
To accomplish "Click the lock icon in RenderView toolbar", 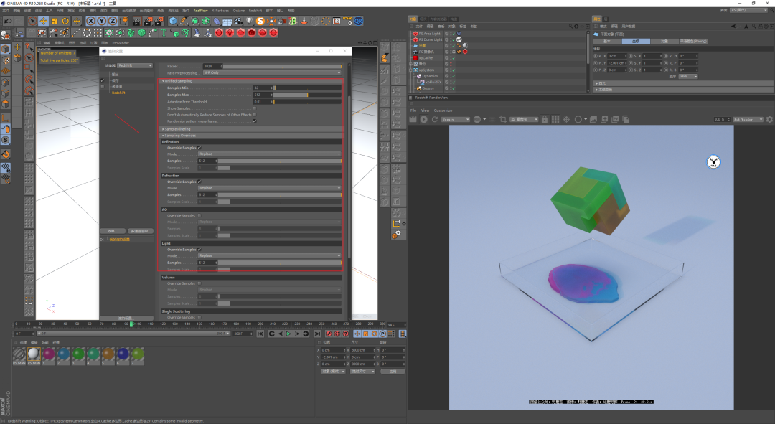I will click(544, 119).
